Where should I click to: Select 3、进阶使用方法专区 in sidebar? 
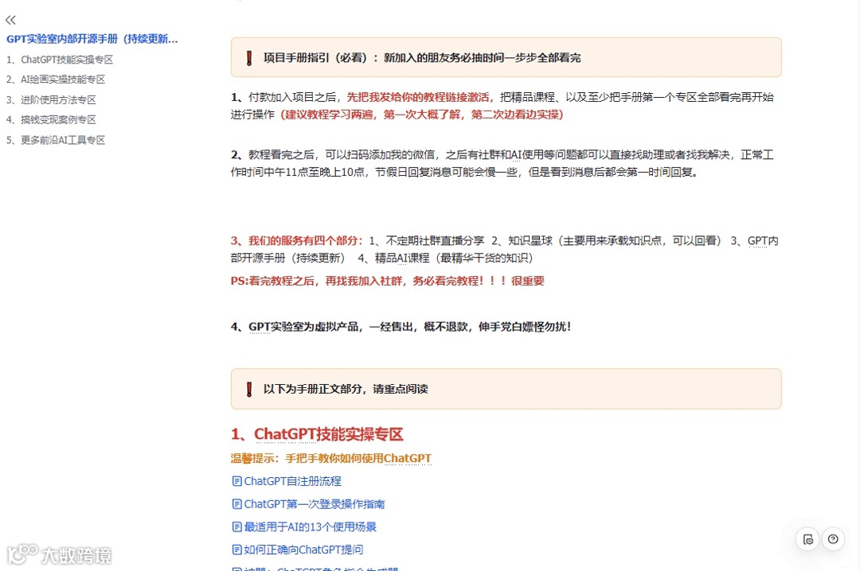coord(53,99)
